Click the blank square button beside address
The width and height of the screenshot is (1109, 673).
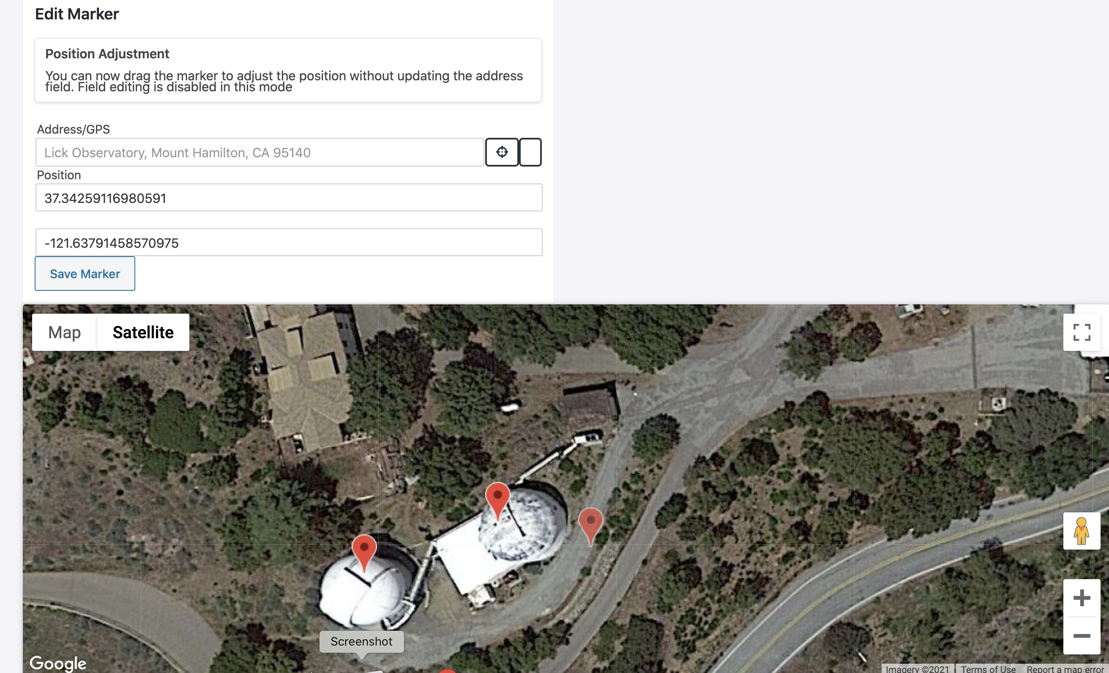pyautogui.click(x=530, y=152)
